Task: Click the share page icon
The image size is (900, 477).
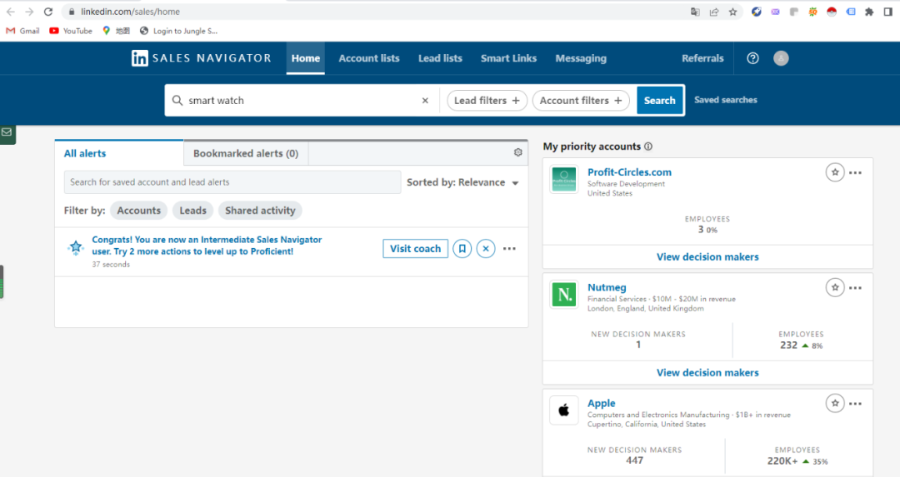Action: pyautogui.click(x=714, y=12)
